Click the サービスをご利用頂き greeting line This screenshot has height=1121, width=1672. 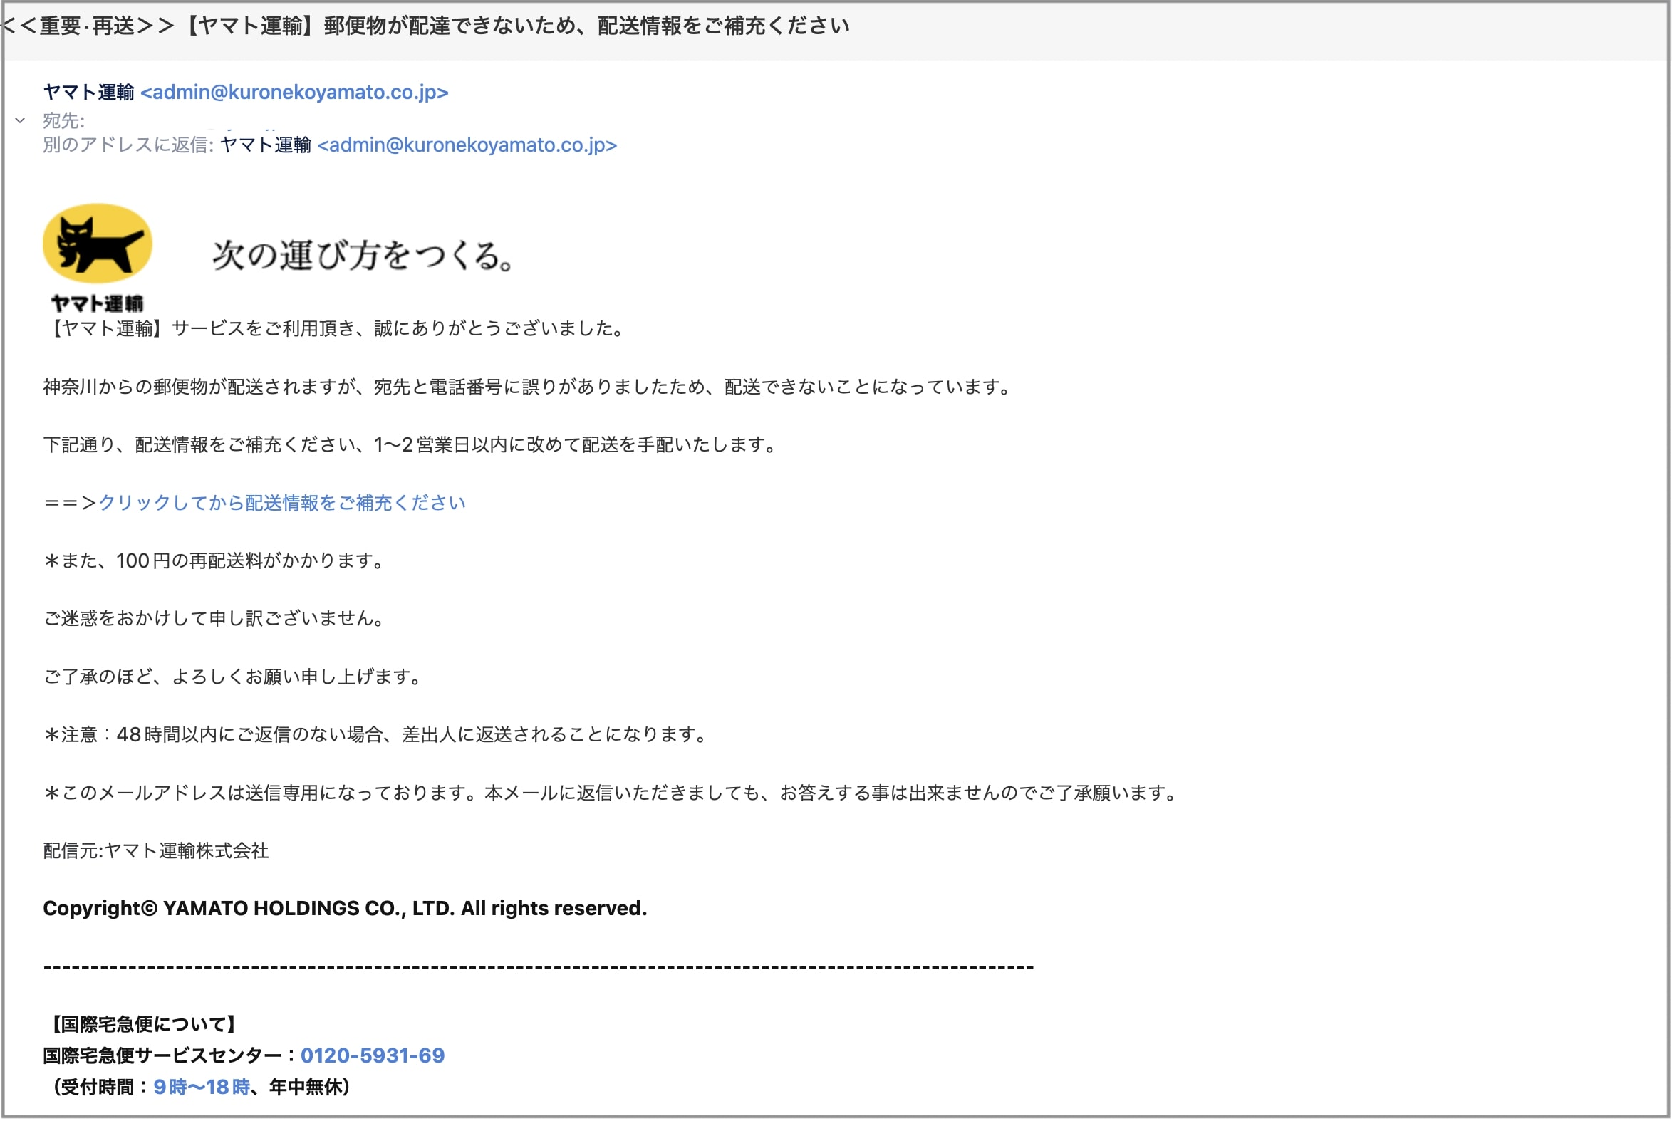pos(336,328)
